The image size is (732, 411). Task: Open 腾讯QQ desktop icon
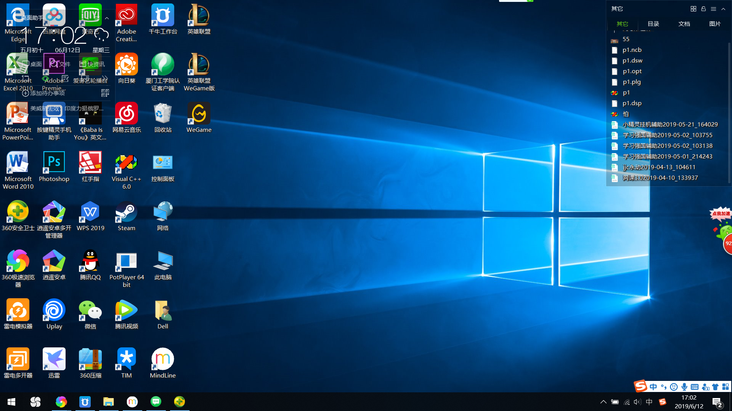pos(90,265)
